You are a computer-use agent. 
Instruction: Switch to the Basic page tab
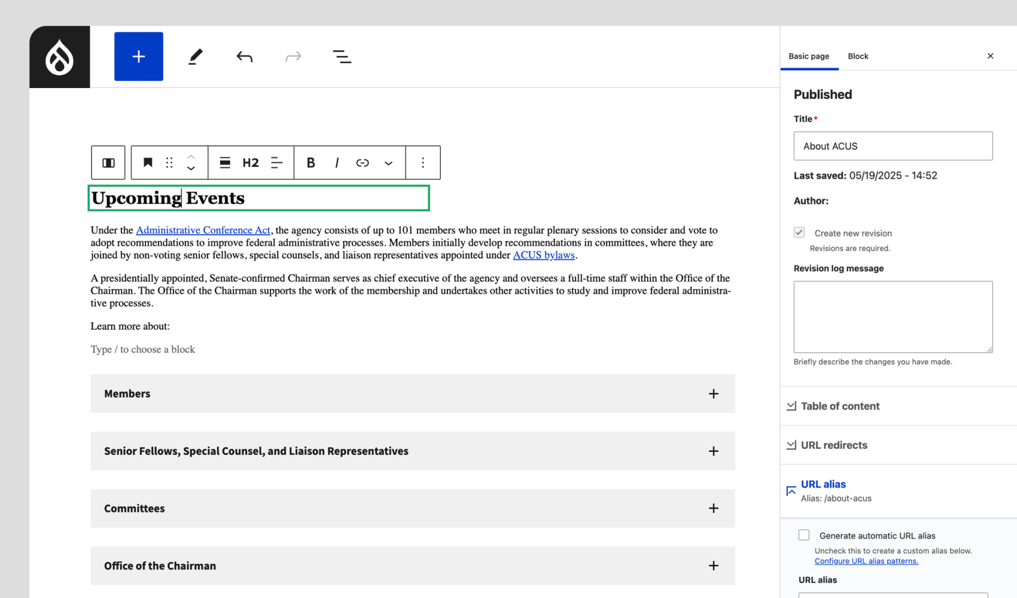coord(809,56)
